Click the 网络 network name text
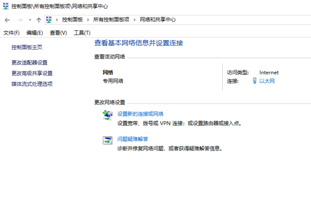 [108, 72]
